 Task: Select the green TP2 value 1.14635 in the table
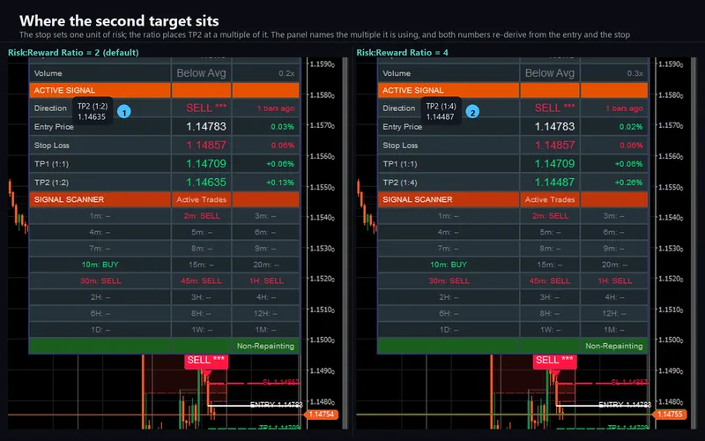point(206,183)
